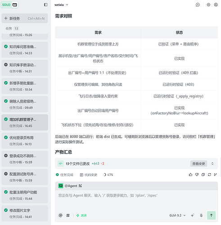
Task: Expand the changed files list chevron
Action: pyautogui.click(x=212, y=163)
